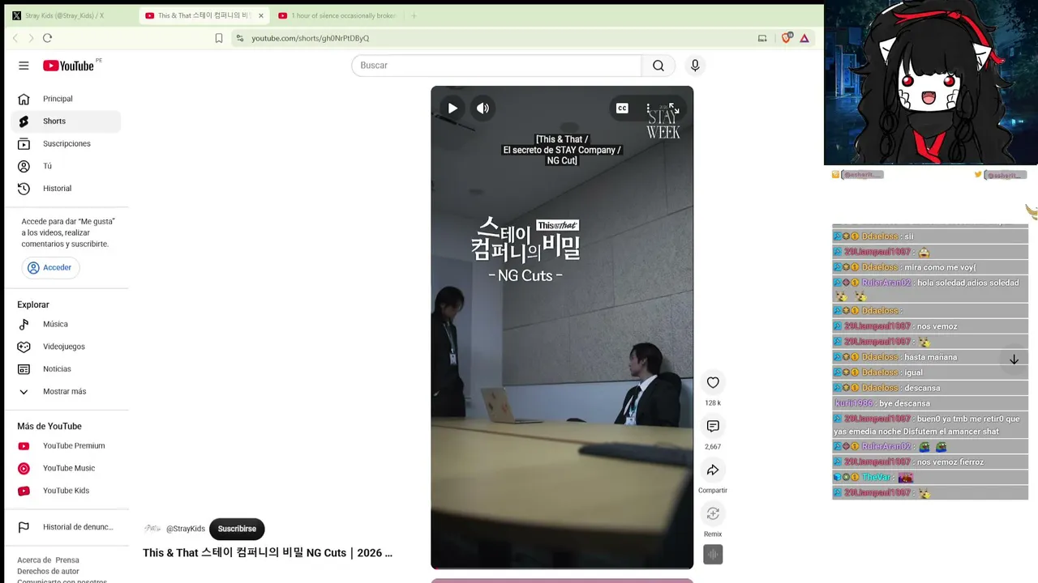Click chat message 'bye descansa'
This screenshot has width=1038, height=583.
pos(904,403)
